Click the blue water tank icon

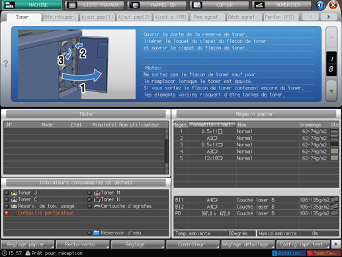(97, 233)
